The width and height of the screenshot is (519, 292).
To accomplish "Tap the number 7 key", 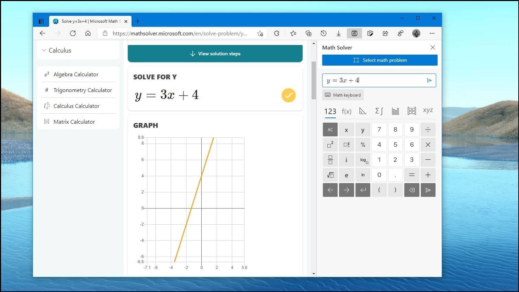I will [379, 130].
